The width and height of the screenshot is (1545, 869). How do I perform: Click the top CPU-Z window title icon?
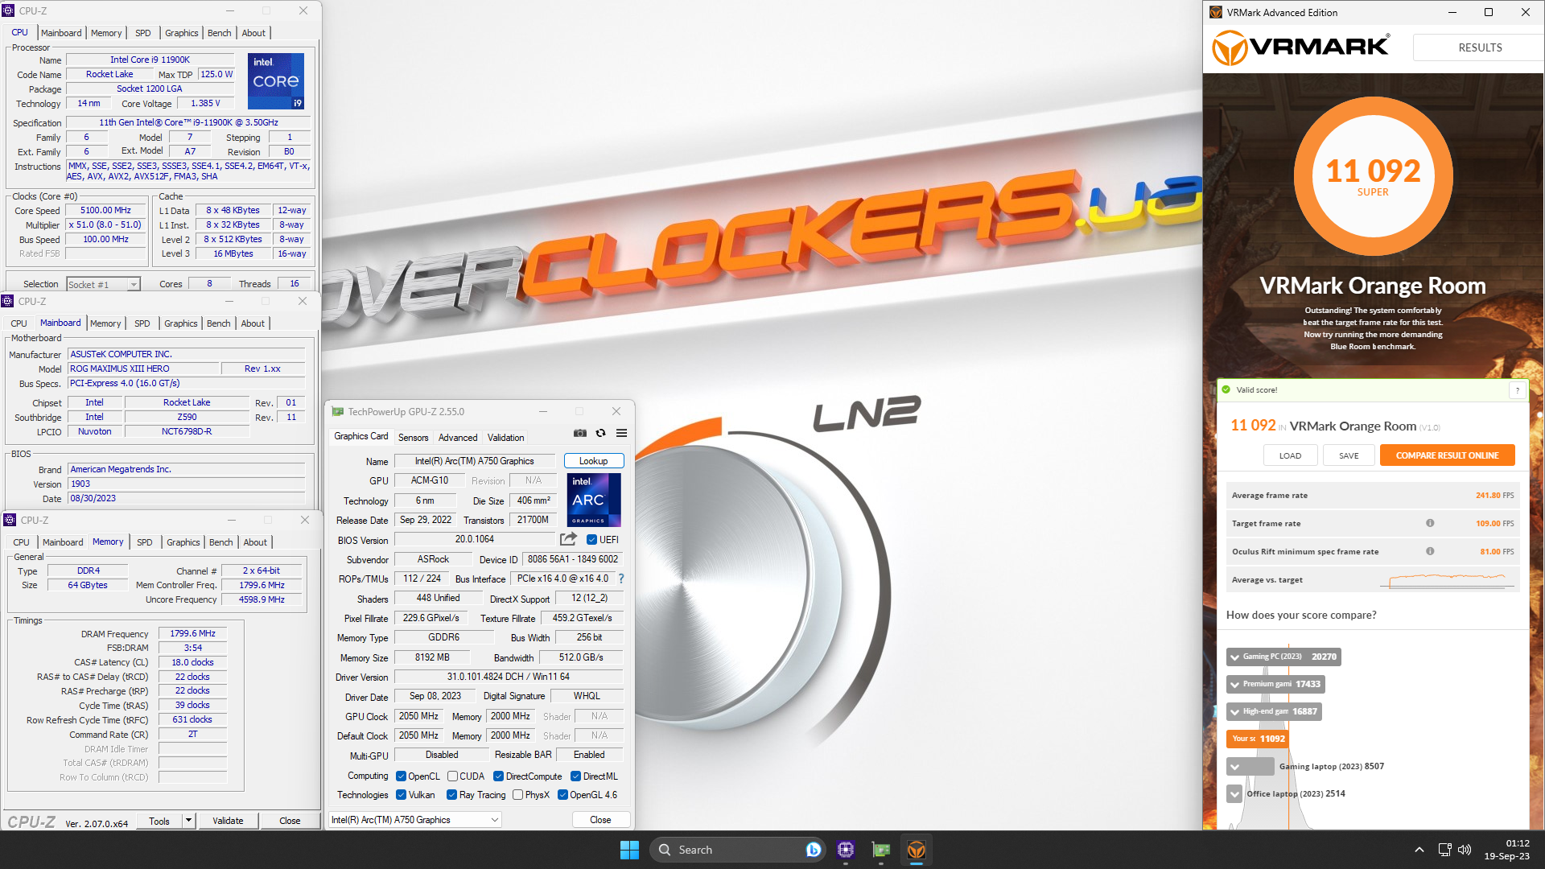click(x=8, y=10)
